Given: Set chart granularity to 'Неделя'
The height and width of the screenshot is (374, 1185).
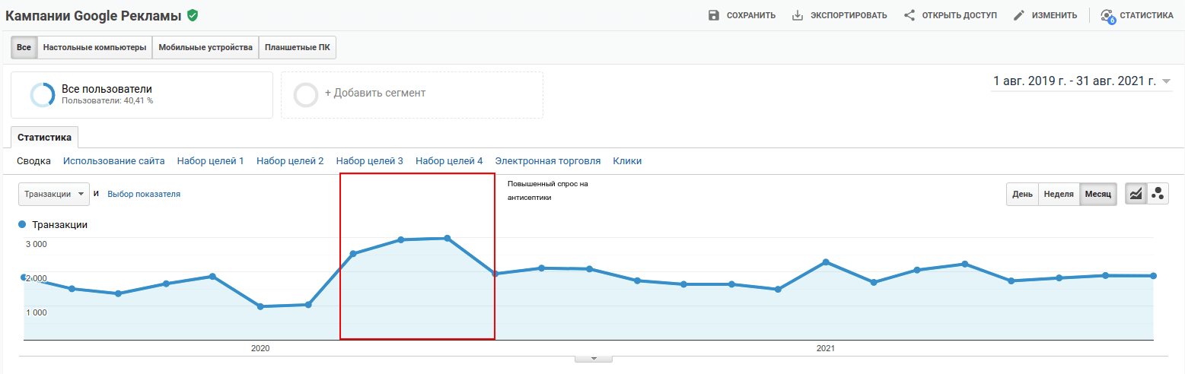Looking at the screenshot, I should (x=1059, y=194).
